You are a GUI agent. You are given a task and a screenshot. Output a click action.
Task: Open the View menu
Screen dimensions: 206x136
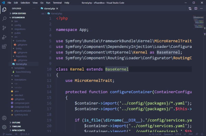tap(35, 3)
